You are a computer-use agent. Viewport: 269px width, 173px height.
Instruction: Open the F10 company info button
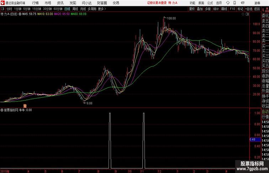(232, 9)
